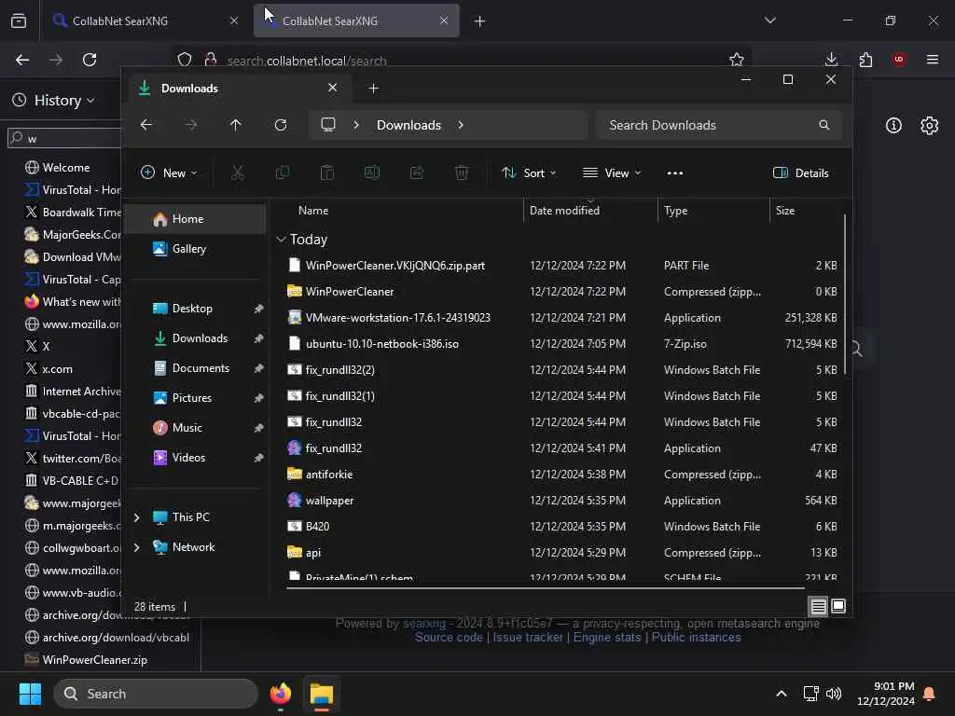Click the Share icon in Explorer toolbar
The height and width of the screenshot is (716, 955).
point(417,173)
